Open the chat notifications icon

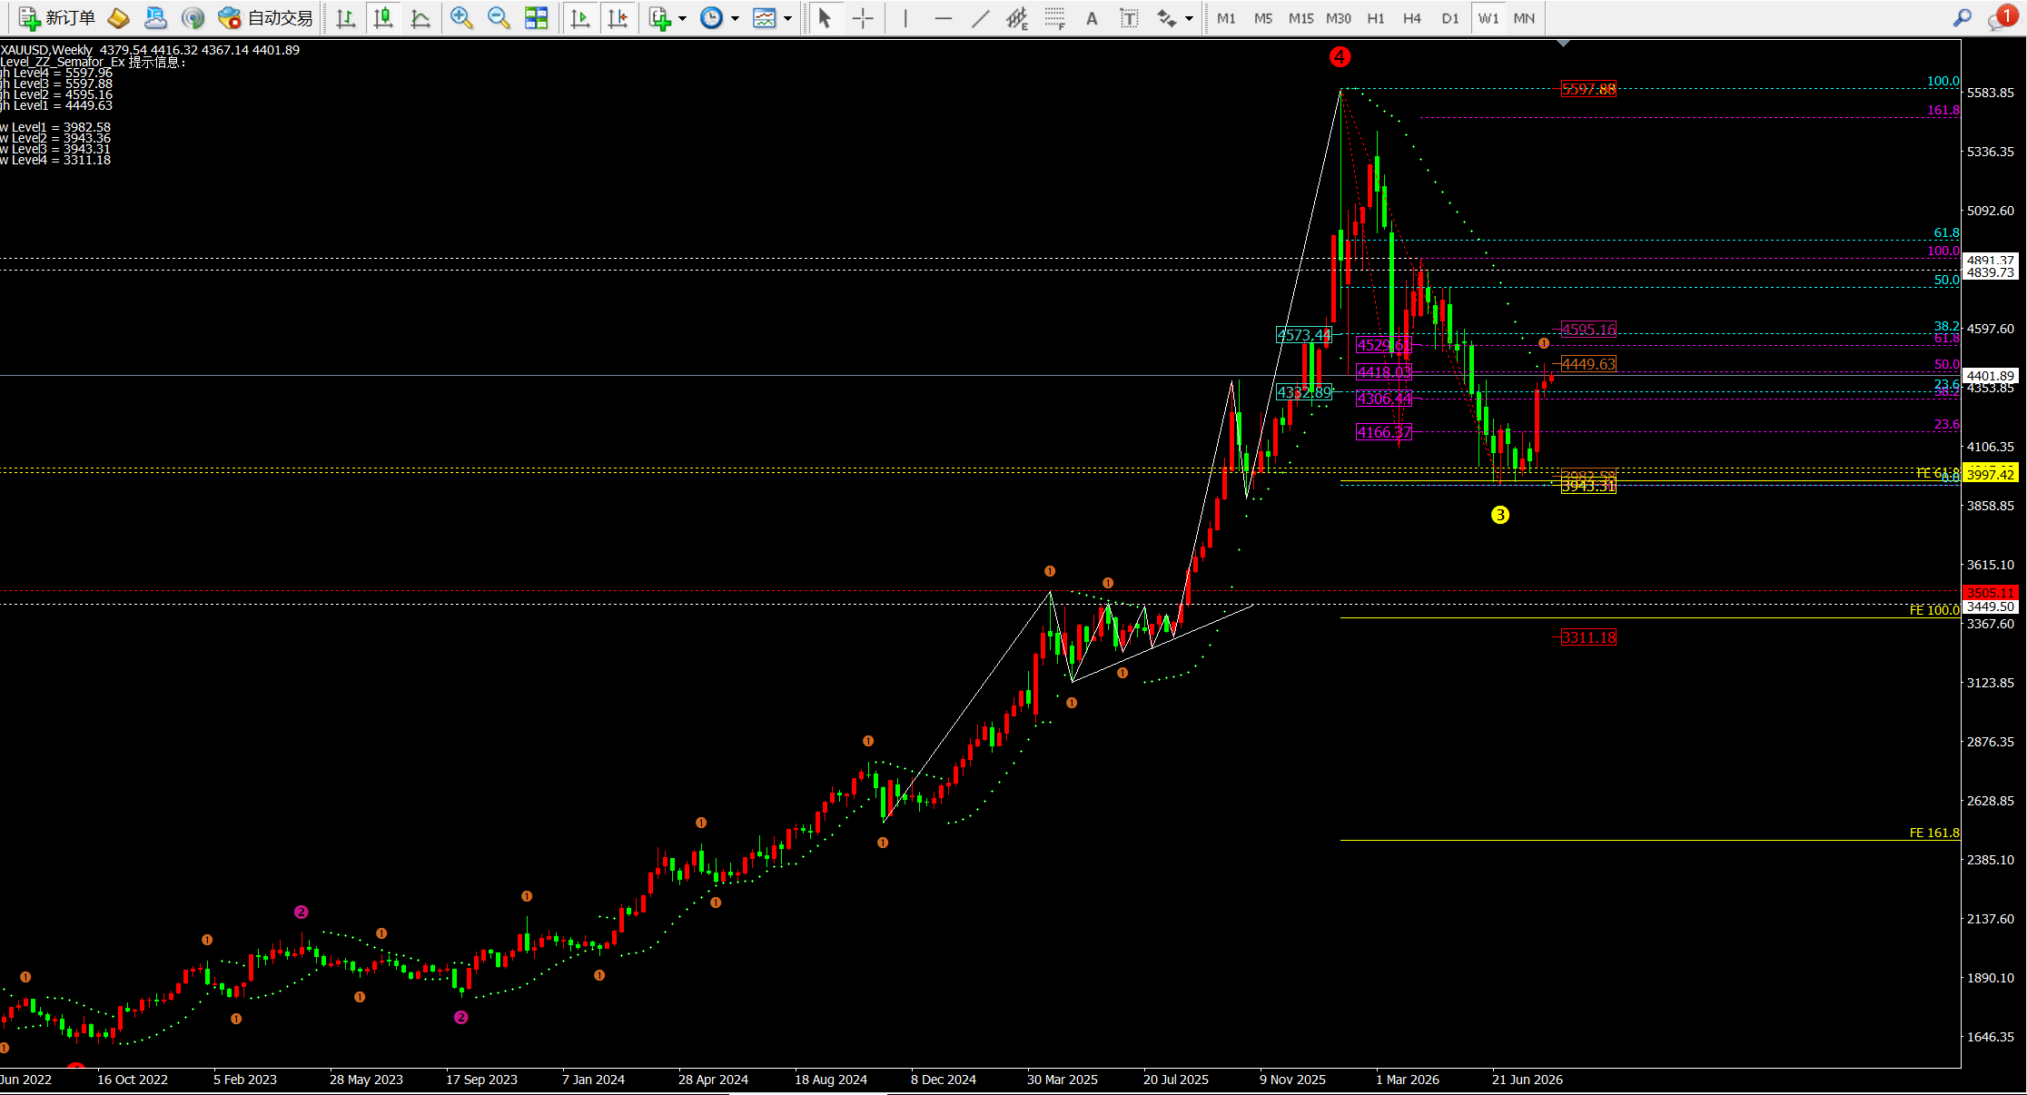pyautogui.click(x=2002, y=17)
